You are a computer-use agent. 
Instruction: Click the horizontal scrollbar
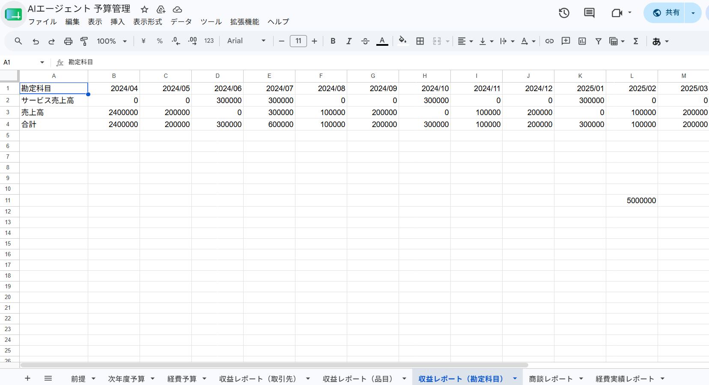274,365
